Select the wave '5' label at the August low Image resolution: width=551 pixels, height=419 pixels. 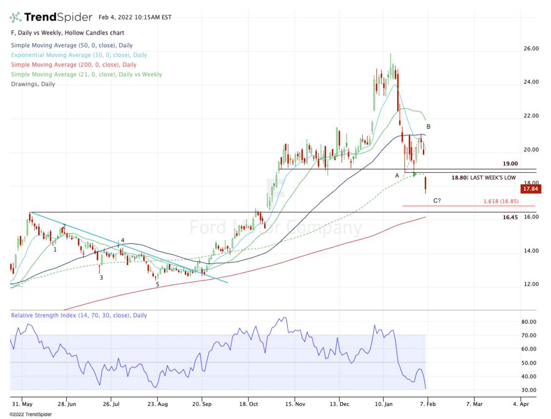click(157, 285)
